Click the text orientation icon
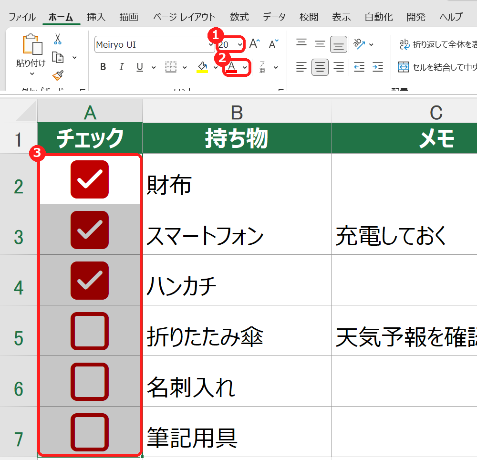This screenshot has height=460, width=477. [x=359, y=44]
